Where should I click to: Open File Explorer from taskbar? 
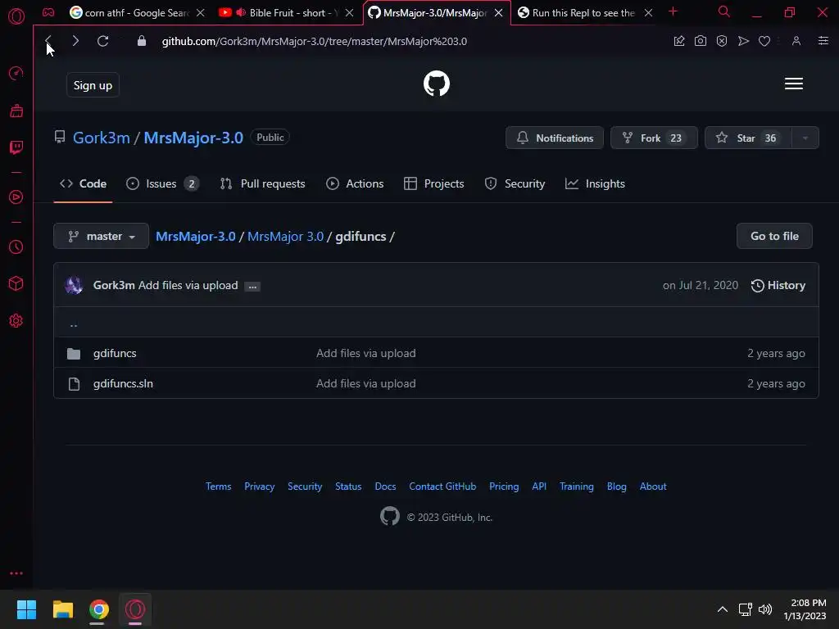62,609
